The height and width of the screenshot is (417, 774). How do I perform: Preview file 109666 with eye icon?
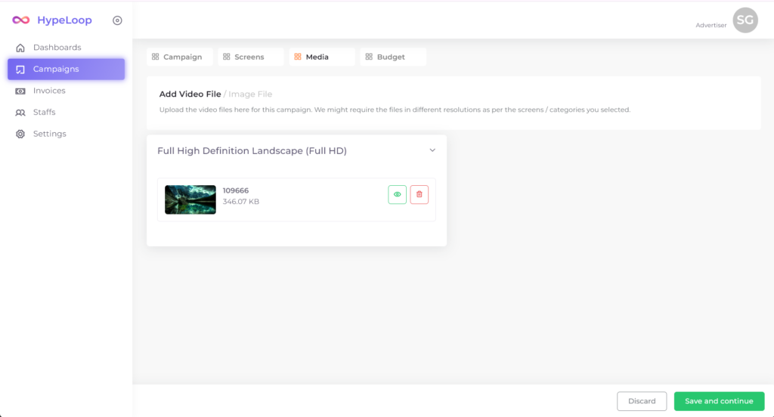point(397,194)
